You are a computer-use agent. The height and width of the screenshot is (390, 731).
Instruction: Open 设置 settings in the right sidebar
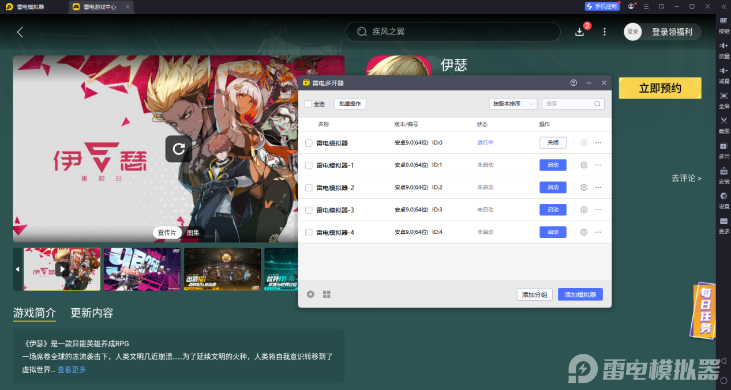[723, 199]
